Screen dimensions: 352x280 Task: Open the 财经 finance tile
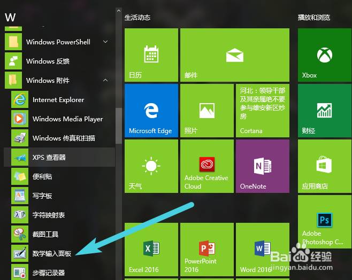click(x=325, y=111)
